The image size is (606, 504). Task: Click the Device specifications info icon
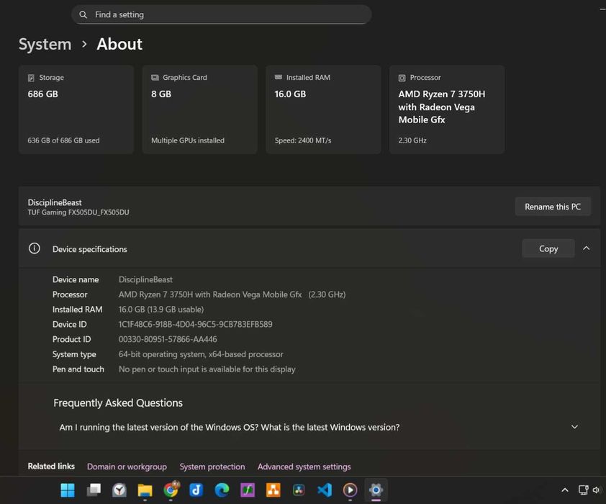pyautogui.click(x=35, y=248)
